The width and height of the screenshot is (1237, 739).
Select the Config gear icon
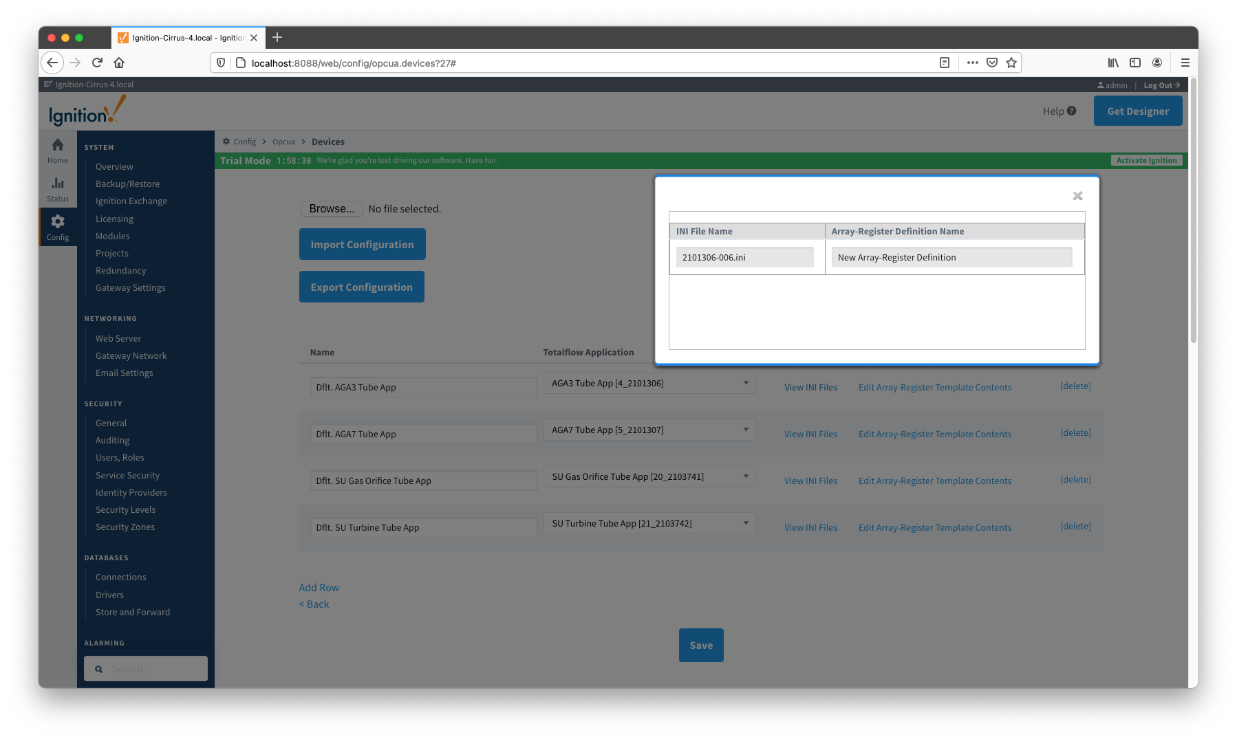click(x=58, y=228)
